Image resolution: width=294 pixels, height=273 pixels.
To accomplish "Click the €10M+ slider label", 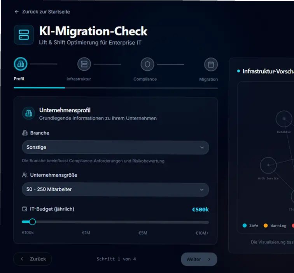I will [202, 233].
